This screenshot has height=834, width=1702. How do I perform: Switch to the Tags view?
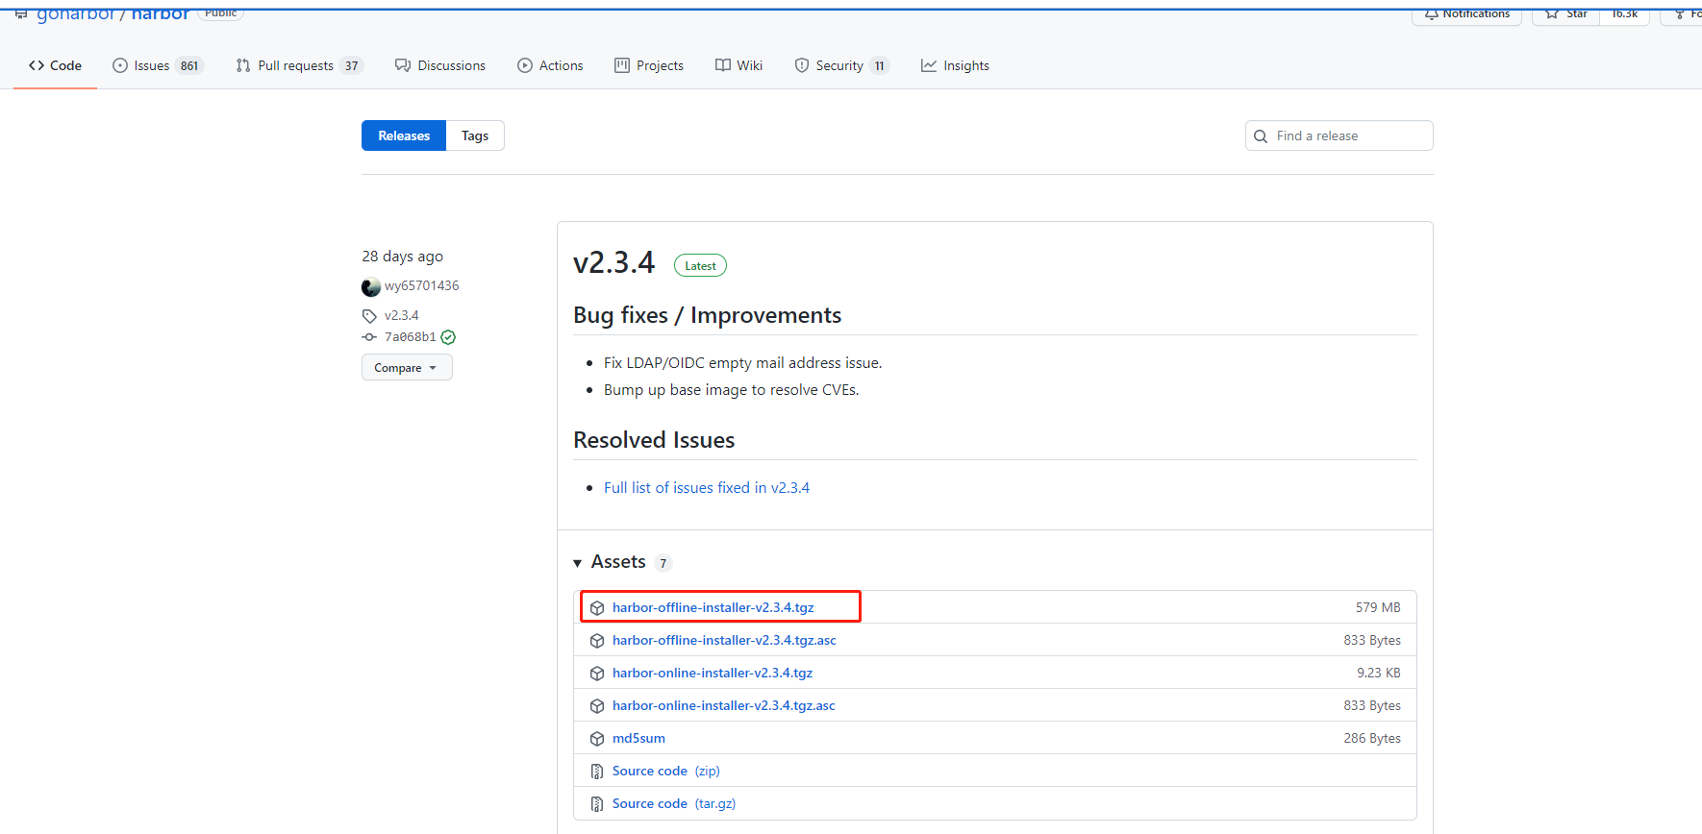475,135
